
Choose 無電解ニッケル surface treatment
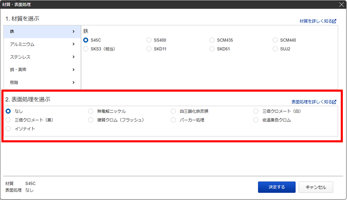(91, 111)
